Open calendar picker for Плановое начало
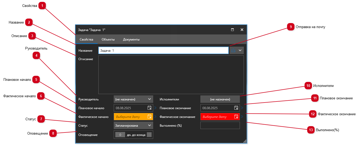Viewport: 361px width, 146px height. coord(149,108)
